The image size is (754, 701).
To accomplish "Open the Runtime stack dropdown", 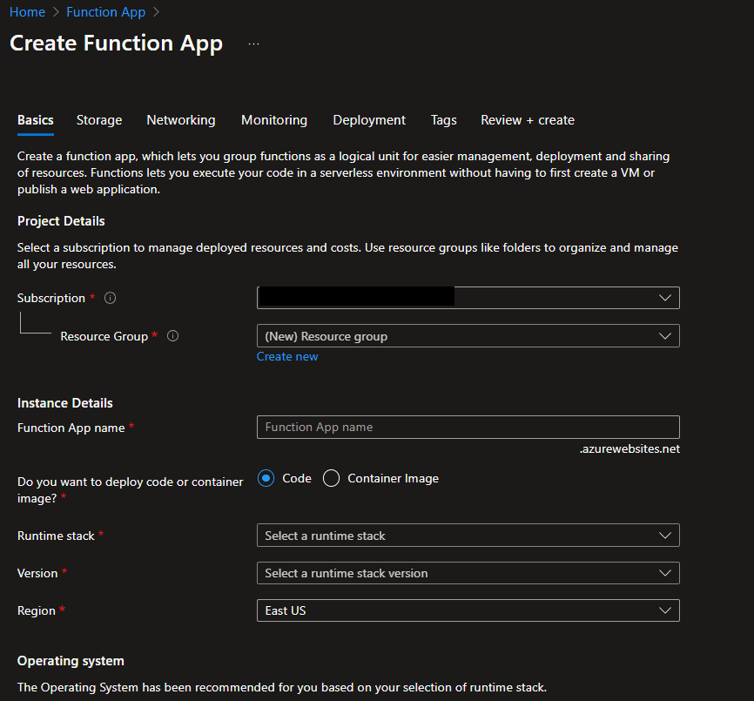I will point(468,536).
